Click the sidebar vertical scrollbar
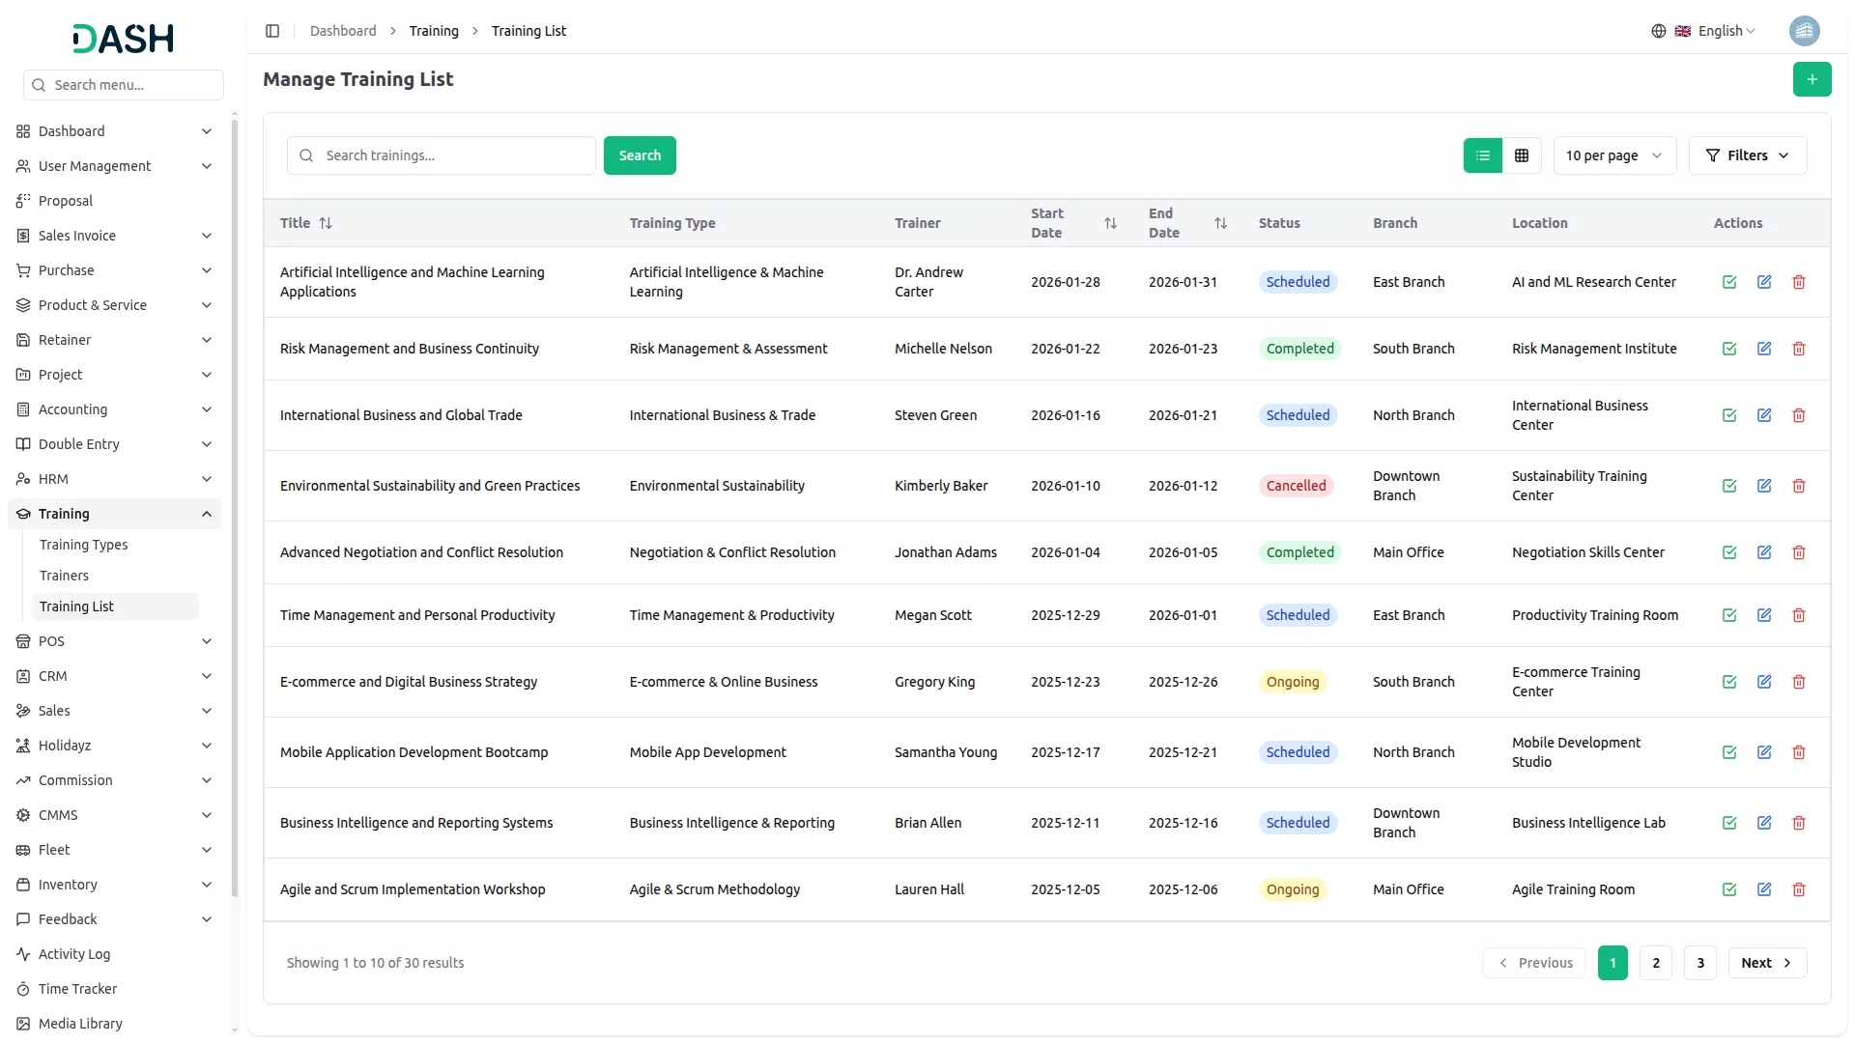This screenshot has width=1855, height=1043. click(x=234, y=502)
